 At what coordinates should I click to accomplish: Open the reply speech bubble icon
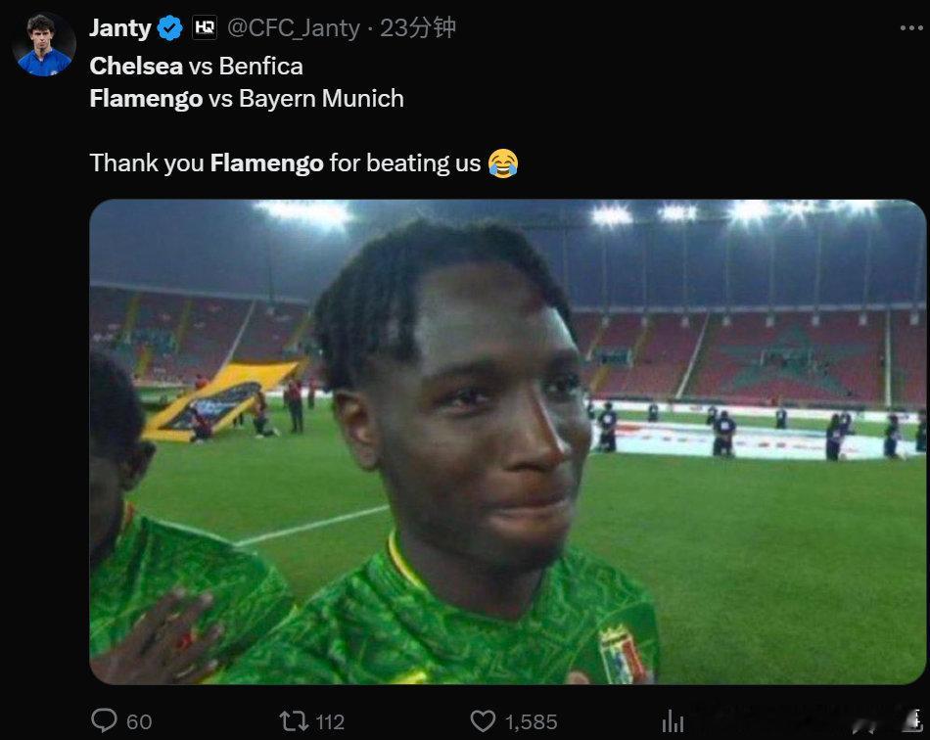(x=104, y=720)
